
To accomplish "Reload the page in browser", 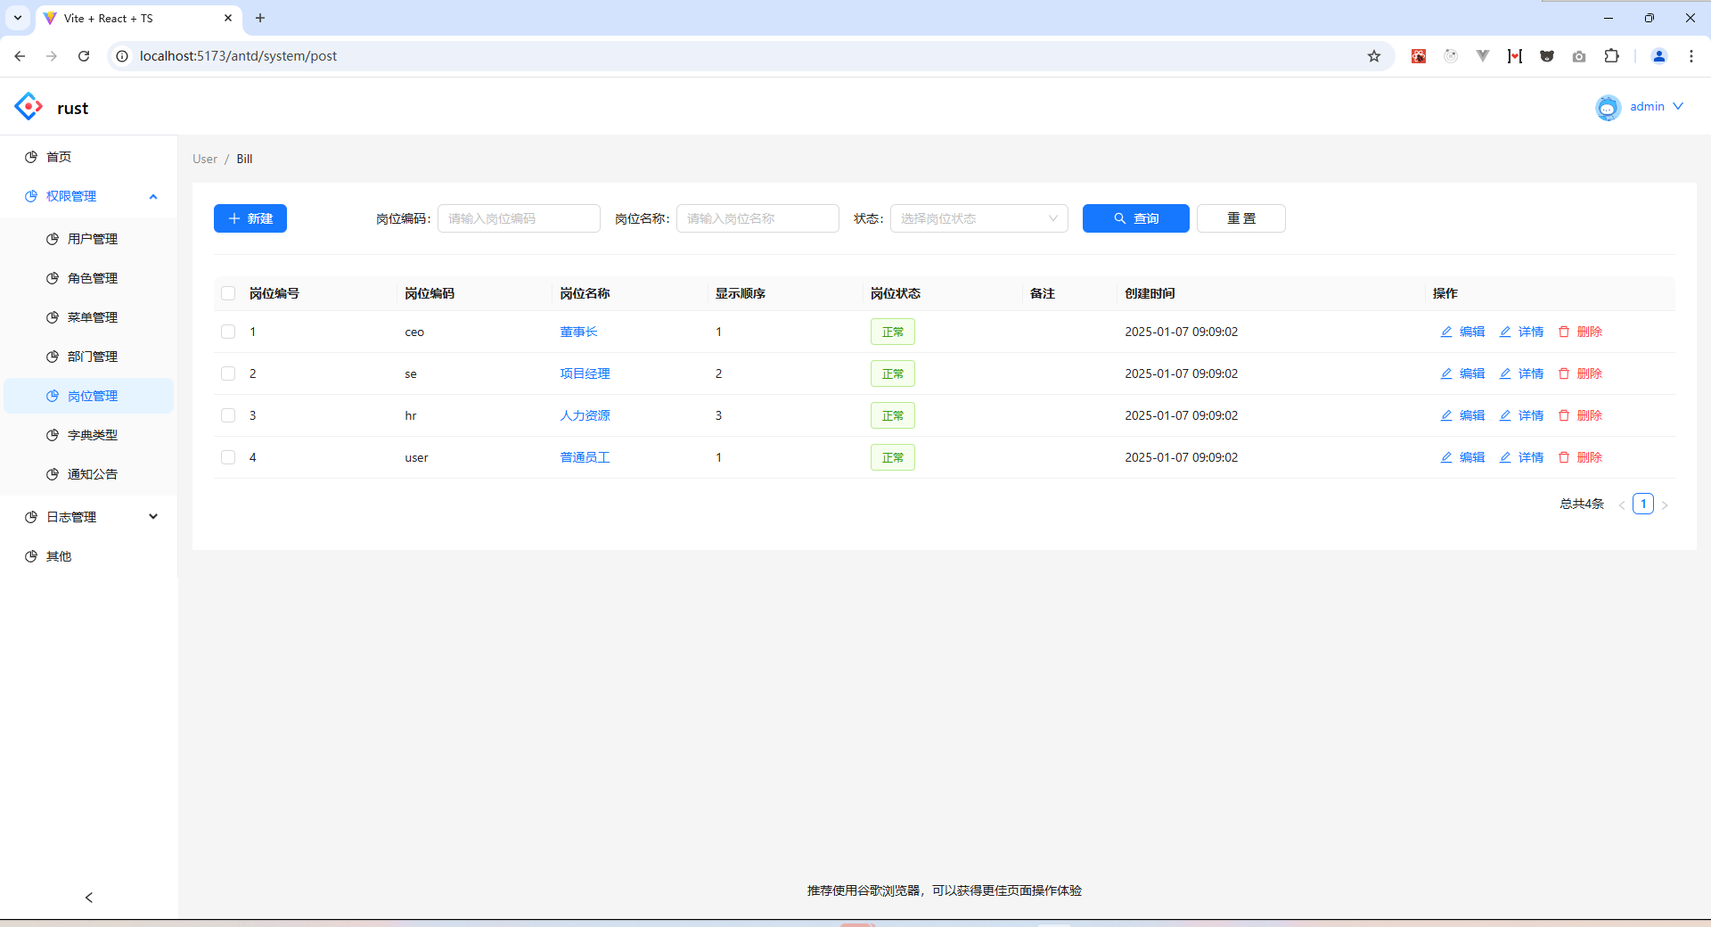I will pos(84,56).
